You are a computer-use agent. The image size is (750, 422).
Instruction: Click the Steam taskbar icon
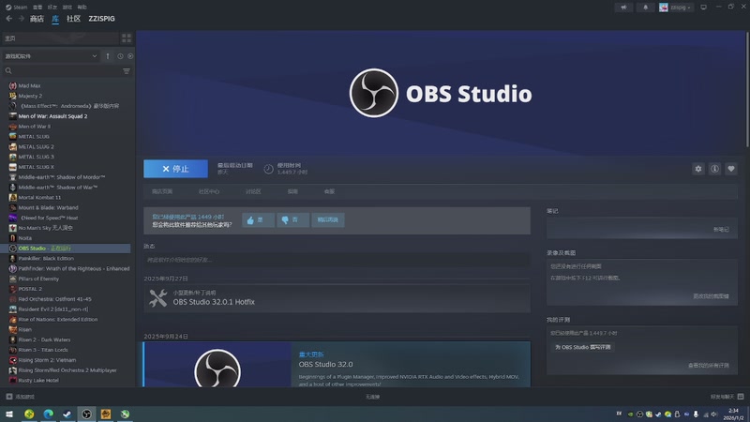click(67, 414)
